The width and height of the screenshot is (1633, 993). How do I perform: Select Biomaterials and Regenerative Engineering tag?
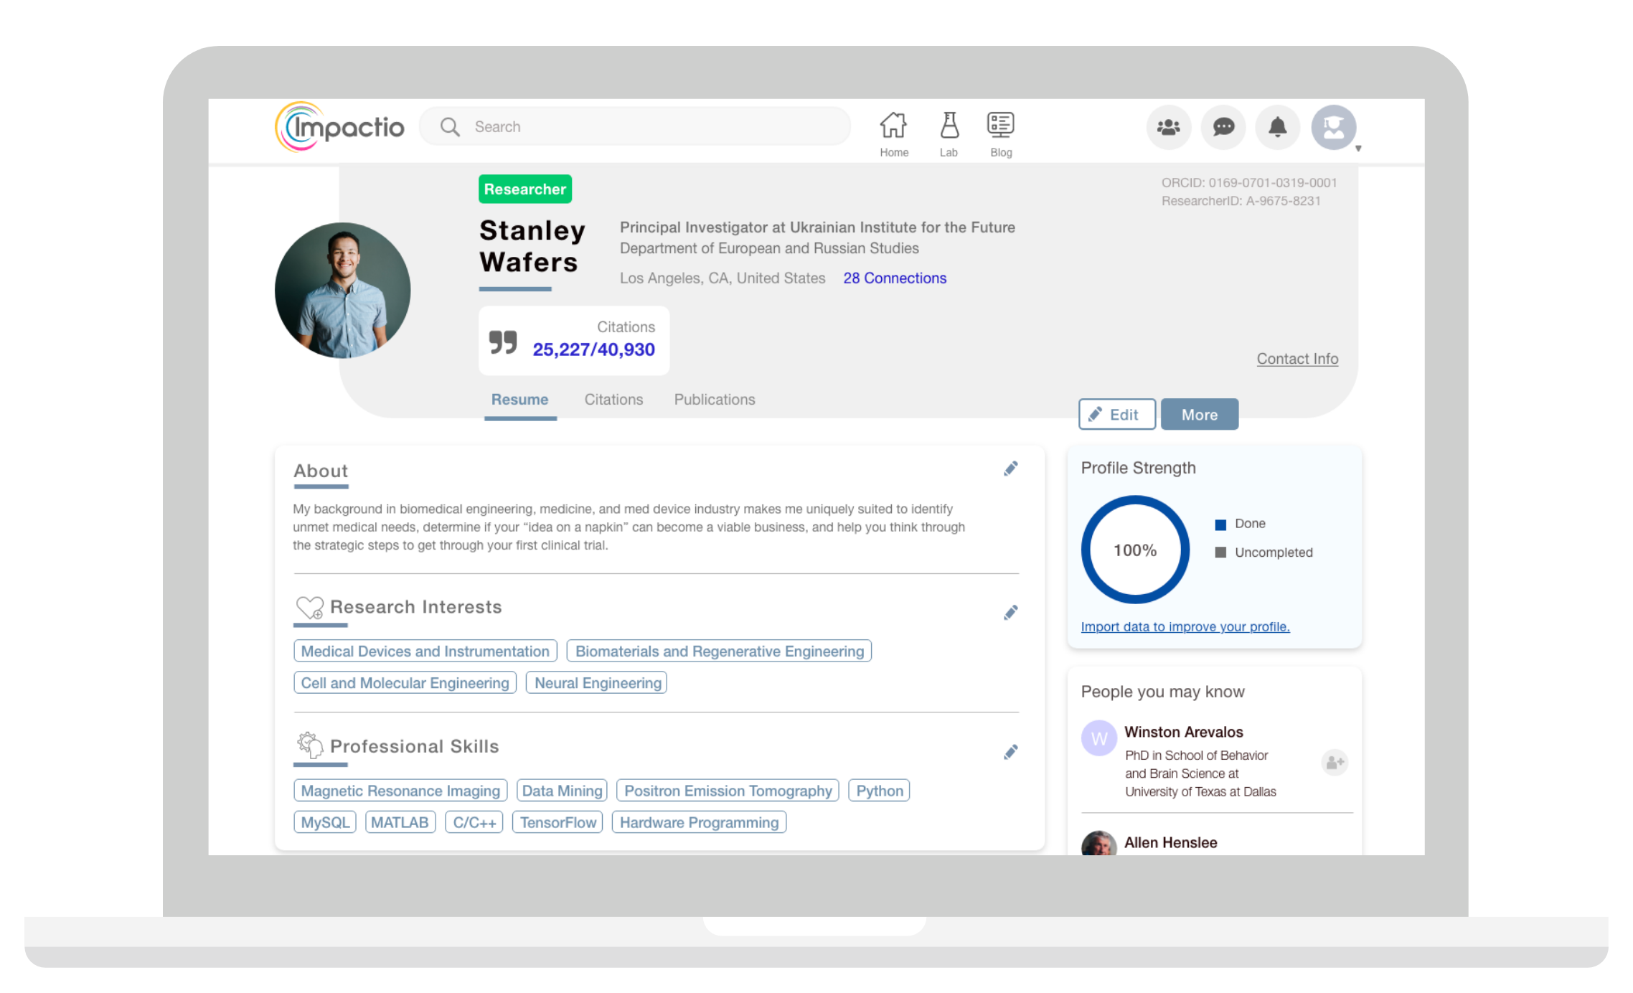coord(720,651)
